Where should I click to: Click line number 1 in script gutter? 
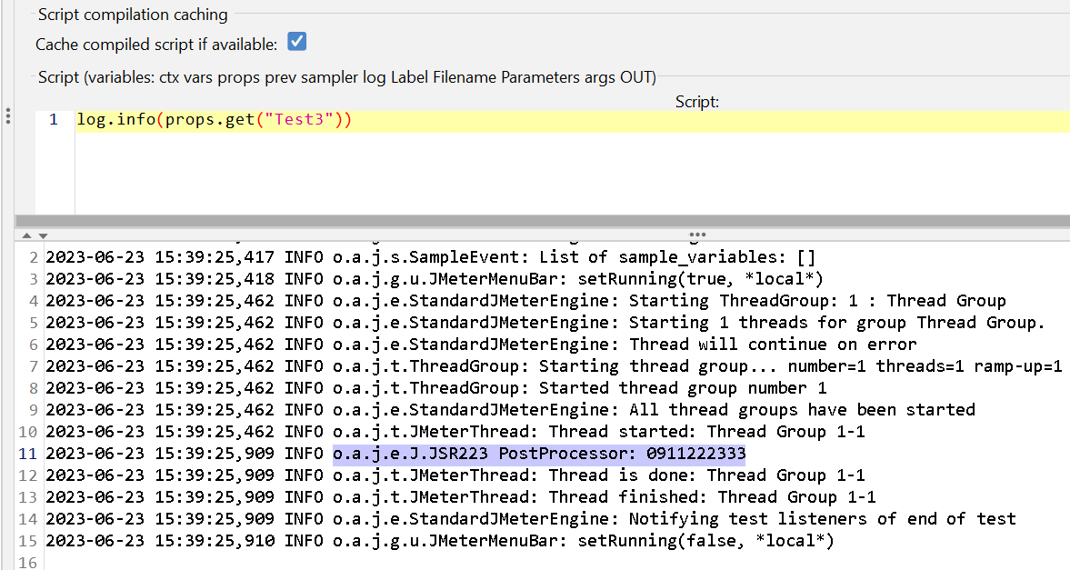click(55, 120)
